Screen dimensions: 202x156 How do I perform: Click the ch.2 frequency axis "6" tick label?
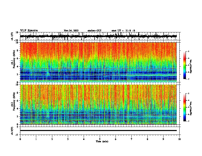pyautogui.click(x=18, y=101)
